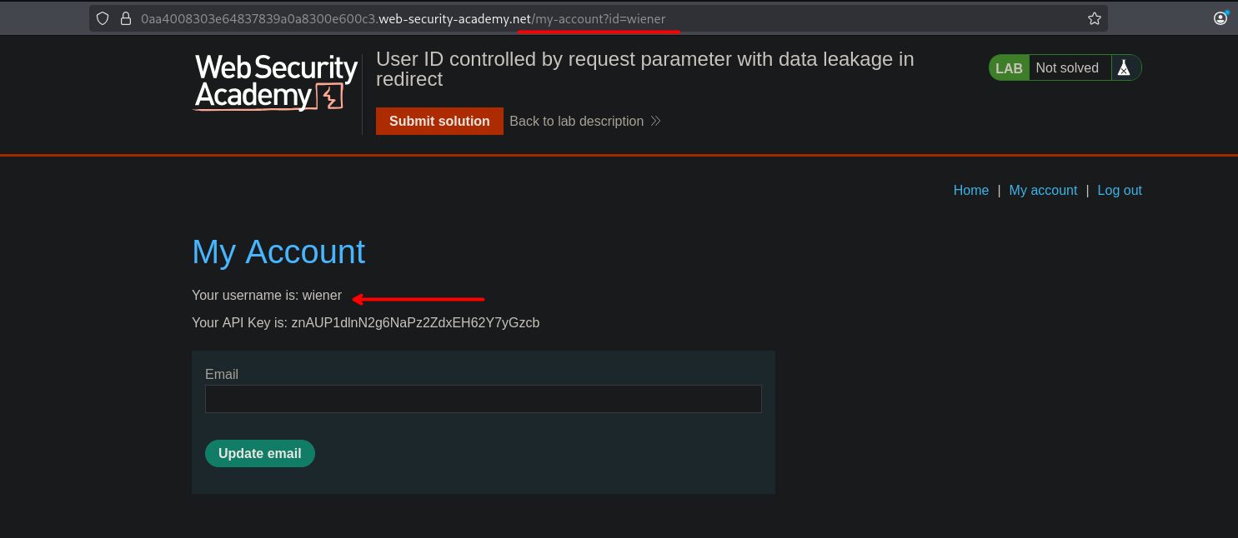Click the double chevron after lab description
The image size is (1238, 538).
656,122
